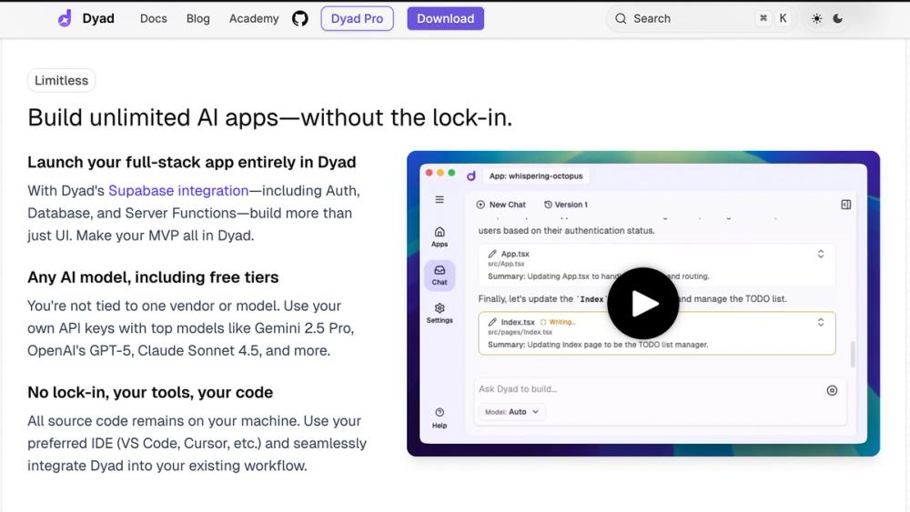Click the 'src/pages/Index.tsx' path text
This screenshot has width=910, height=512.
520,332
